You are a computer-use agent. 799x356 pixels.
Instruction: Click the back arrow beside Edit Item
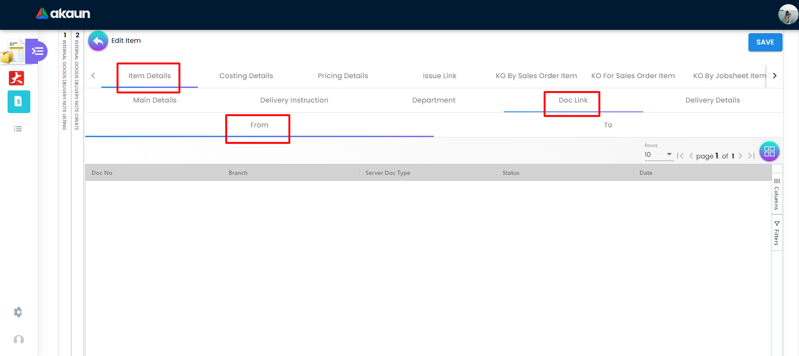(98, 41)
